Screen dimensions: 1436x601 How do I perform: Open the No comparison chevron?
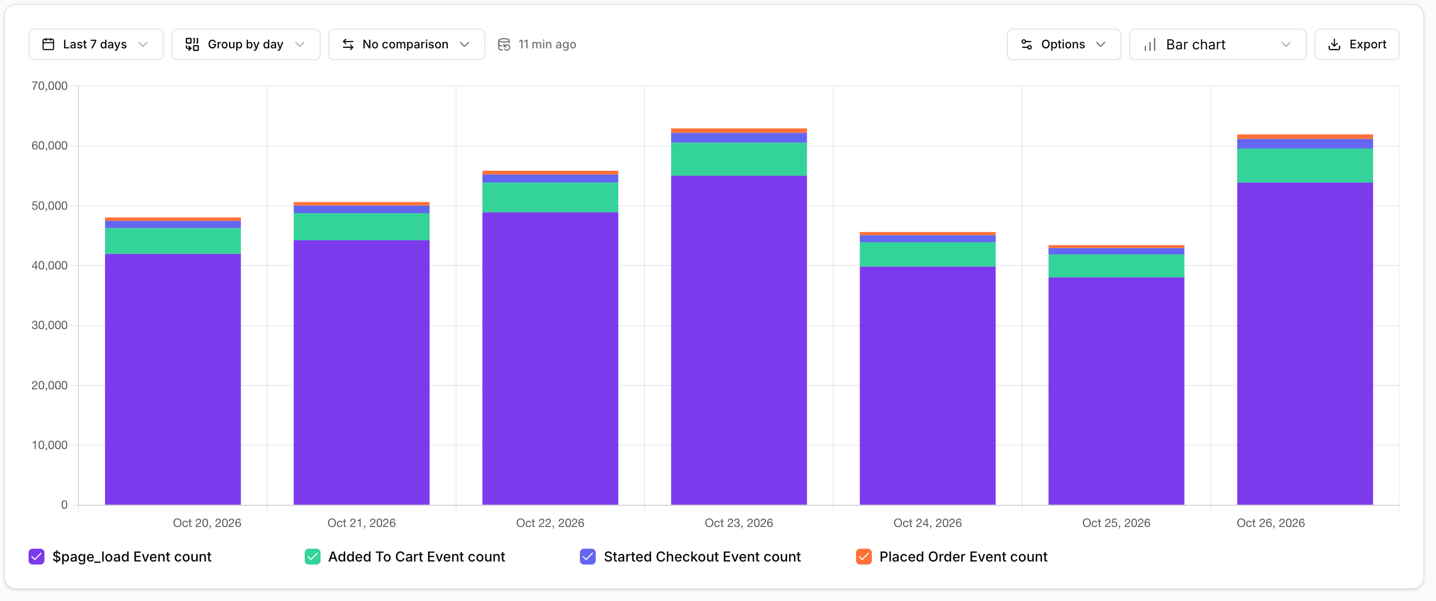click(x=465, y=44)
